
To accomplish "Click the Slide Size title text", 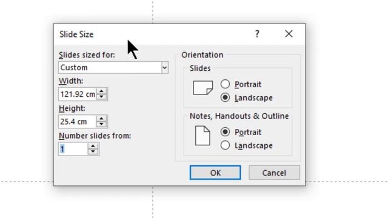I will 76,34.
